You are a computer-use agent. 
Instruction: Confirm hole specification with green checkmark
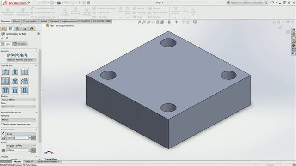click(2, 38)
